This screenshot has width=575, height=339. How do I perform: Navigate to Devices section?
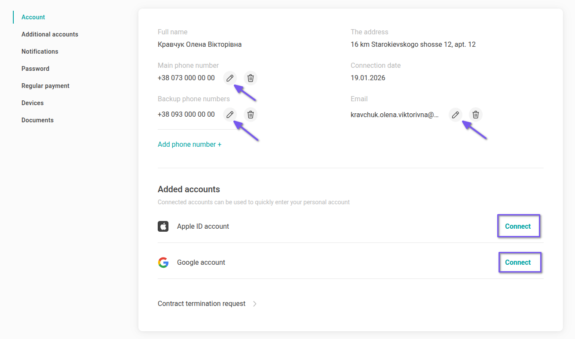(33, 103)
